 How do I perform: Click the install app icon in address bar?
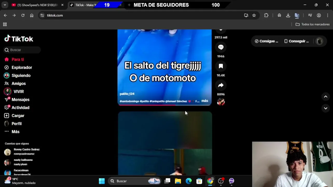246,15
